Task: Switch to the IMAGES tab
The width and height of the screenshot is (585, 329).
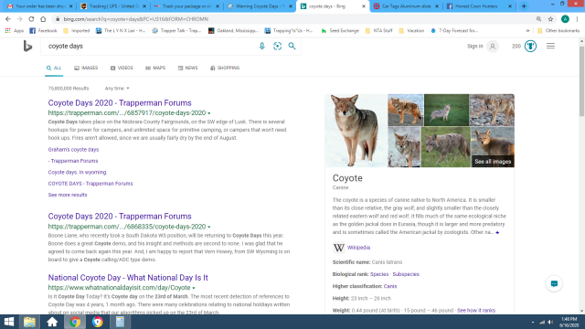Action: pos(86,68)
